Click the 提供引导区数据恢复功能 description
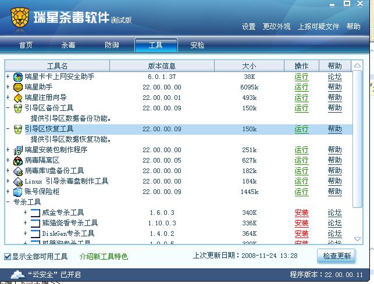The image size is (374, 284). (70, 139)
